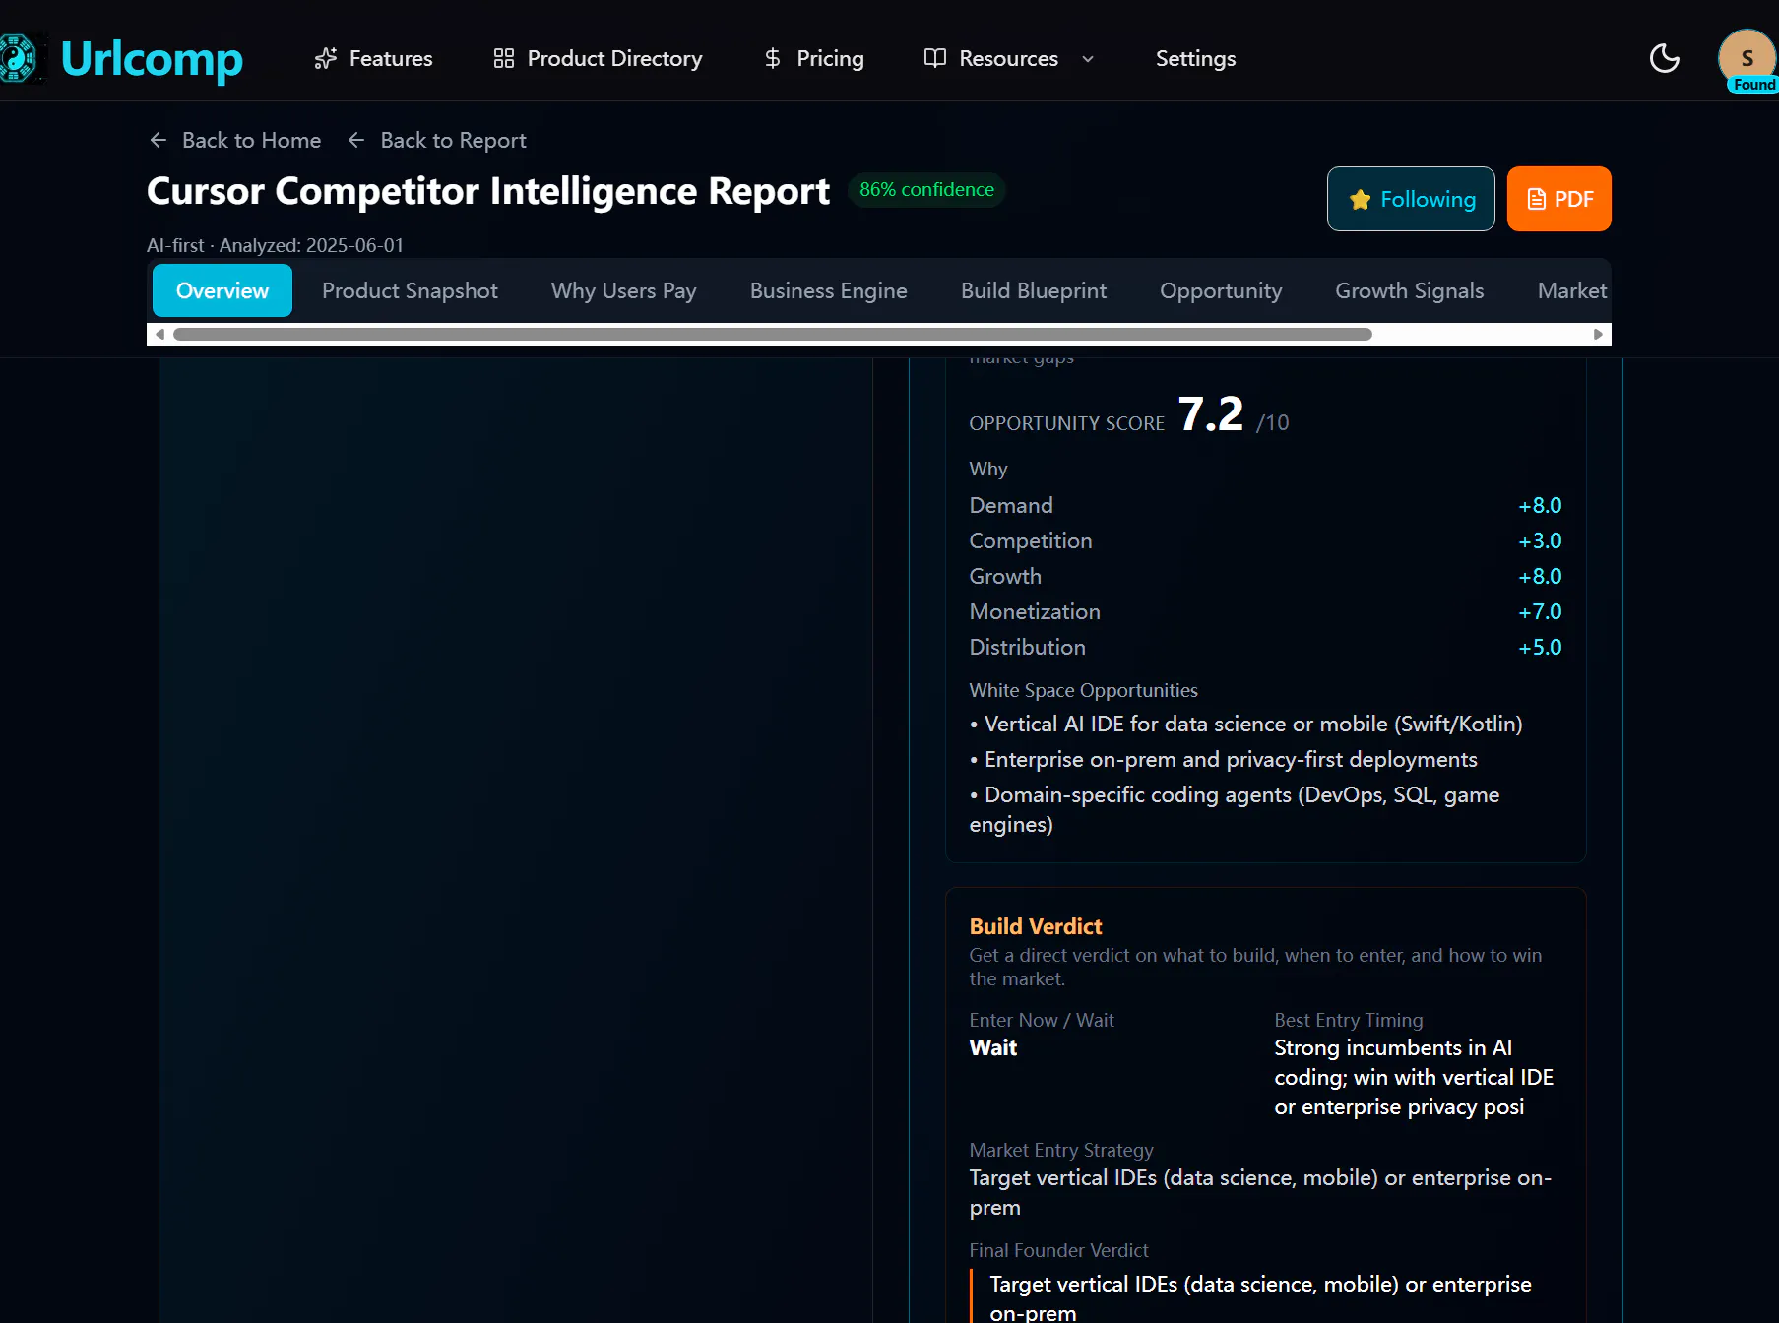Screen dimensions: 1779x1323
Task: Click the PDF document icon
Action: [1536, 200]
